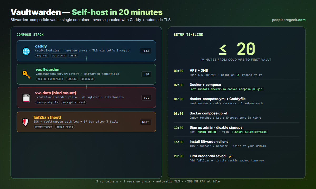Click the SIGNUPS_ALLOWED=false code chip
This screenshot has height=189, width=316.
click(249, 132)
